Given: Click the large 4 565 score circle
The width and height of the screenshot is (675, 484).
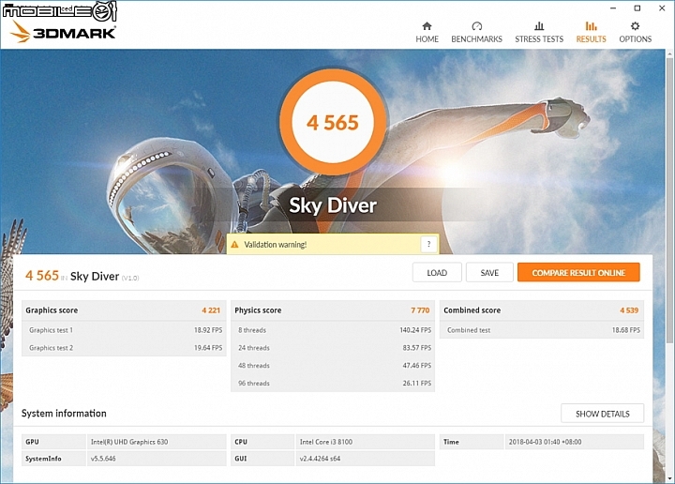Looking at the screenshot, I should coord(333,122).
